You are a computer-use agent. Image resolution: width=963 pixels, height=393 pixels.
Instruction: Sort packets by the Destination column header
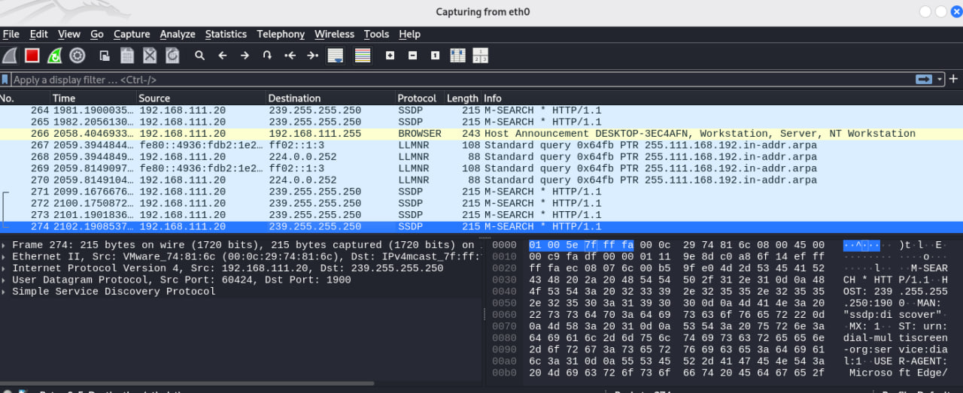(x=330, y=98)
